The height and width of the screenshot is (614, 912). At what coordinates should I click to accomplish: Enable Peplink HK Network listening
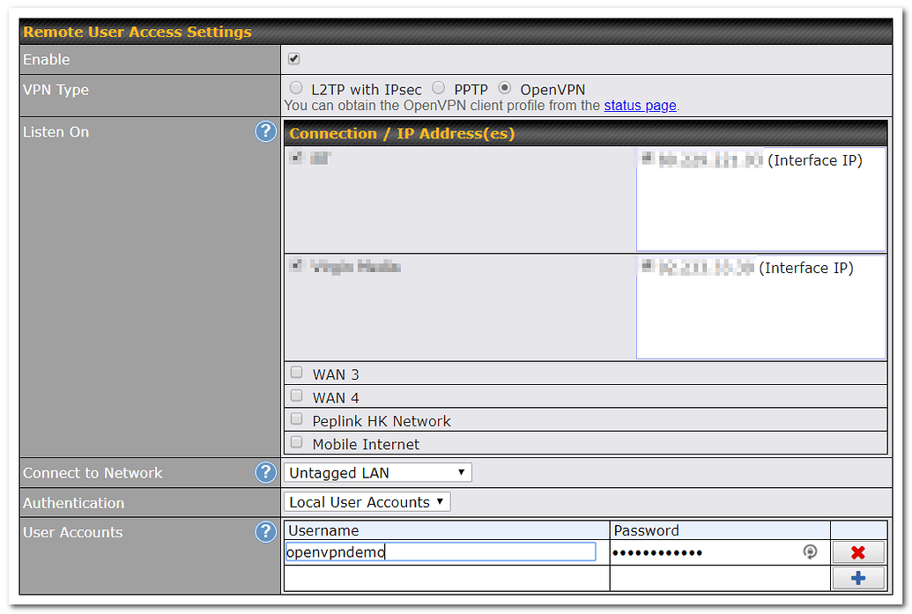point(296,418)
